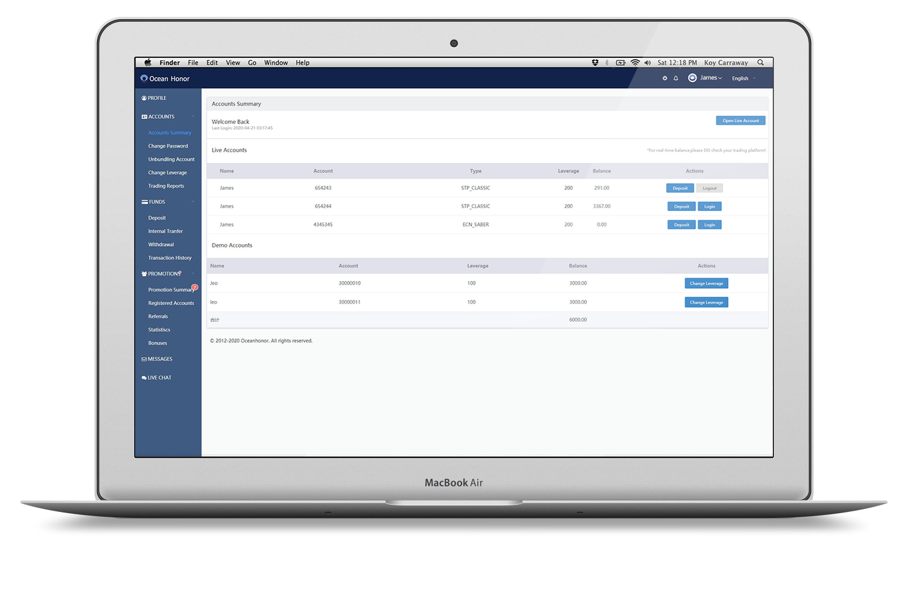Open the Window menu in the menu bar
This screenshot has height=603, width=905.
click(x=276, y=63)
